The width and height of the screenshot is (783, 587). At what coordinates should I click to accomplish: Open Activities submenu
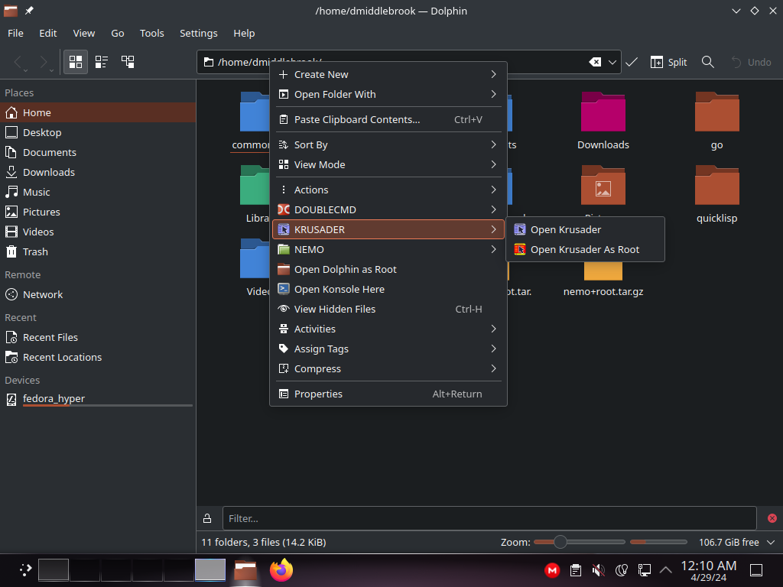[388, 329]
